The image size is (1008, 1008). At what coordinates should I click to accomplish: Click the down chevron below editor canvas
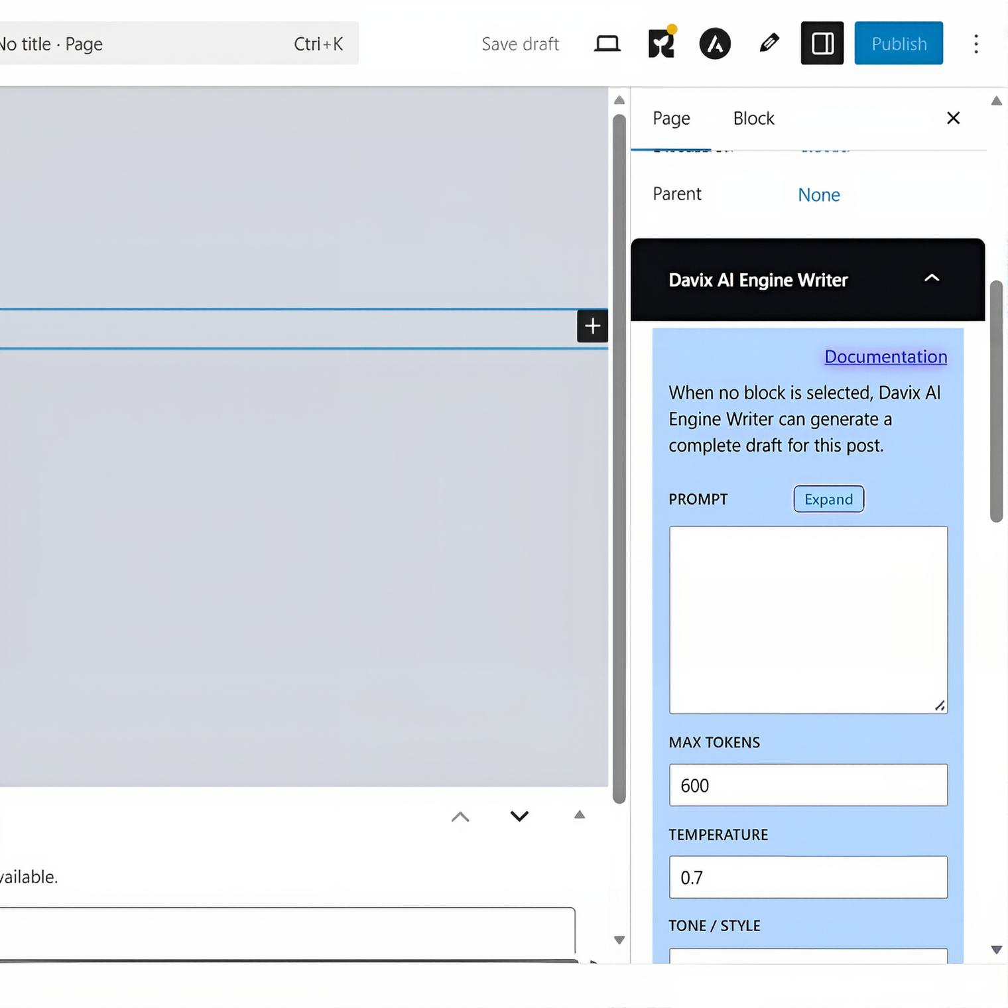coord(519,816)
